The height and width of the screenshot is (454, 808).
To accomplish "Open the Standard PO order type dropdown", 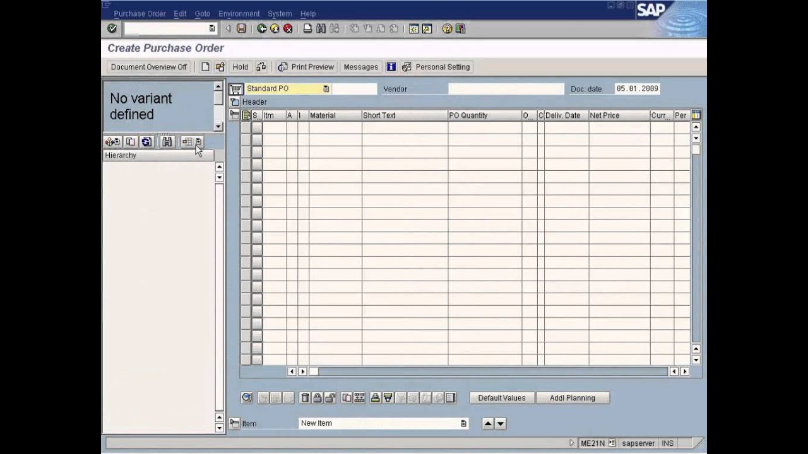I will 326,89.
